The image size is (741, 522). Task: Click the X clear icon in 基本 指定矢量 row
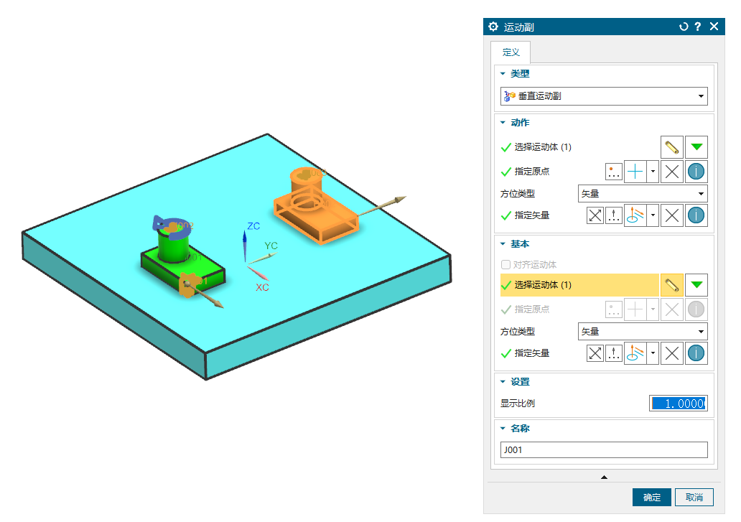(671, 353)
